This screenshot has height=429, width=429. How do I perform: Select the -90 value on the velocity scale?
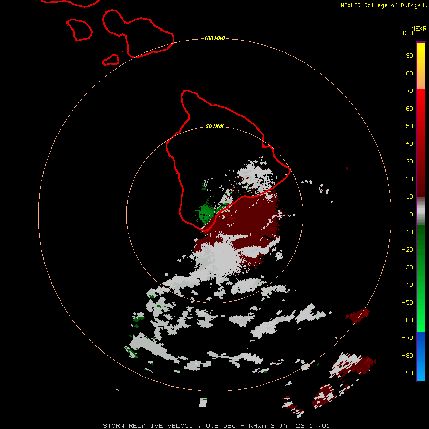click(408, 373)
